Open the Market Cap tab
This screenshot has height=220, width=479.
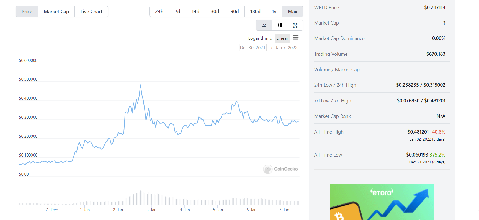pyautogui.click(x=56, y=12)
